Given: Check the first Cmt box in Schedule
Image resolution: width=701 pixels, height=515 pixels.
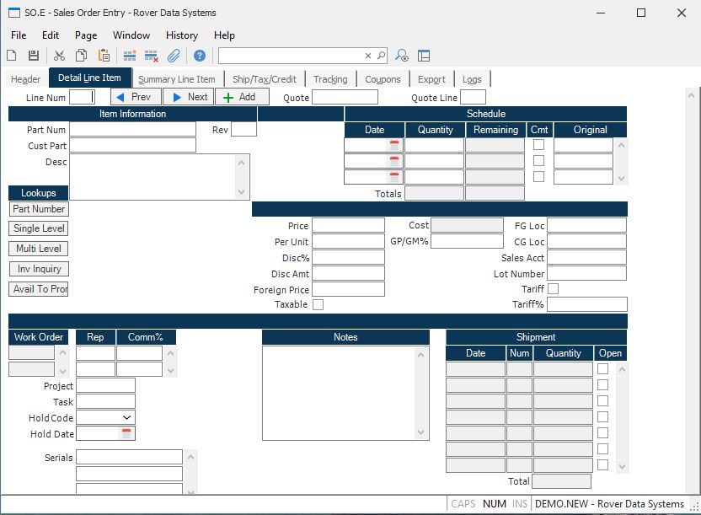Looking at the screenshot, I should pyautogui.click(x=538, y=145).
